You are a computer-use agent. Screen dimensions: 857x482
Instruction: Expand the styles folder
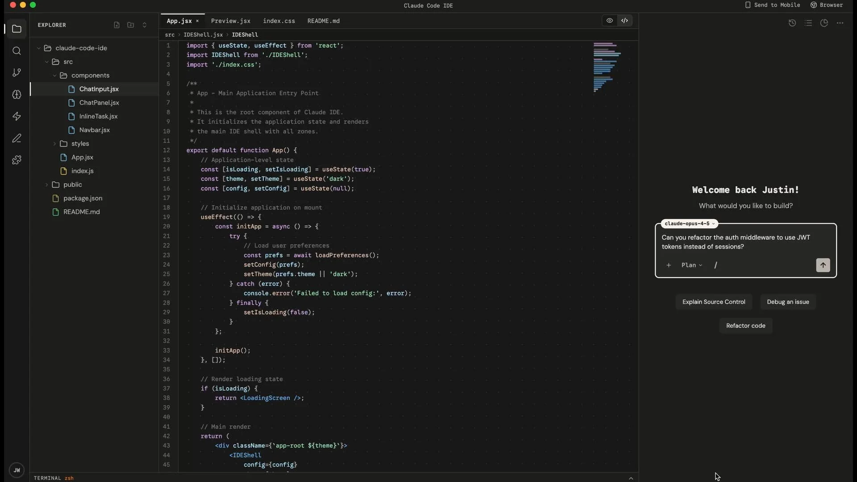pos(80,144)
